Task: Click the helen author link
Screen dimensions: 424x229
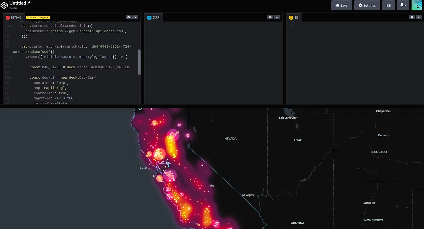Action: [x=13, y=8]
